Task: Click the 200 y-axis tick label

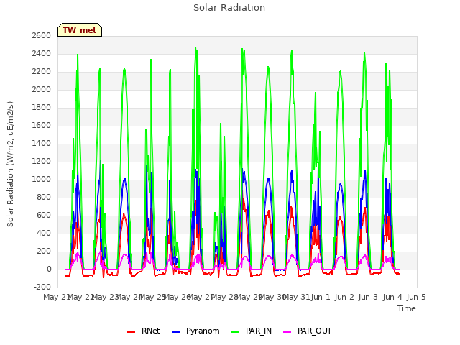Action: point(44,251)
